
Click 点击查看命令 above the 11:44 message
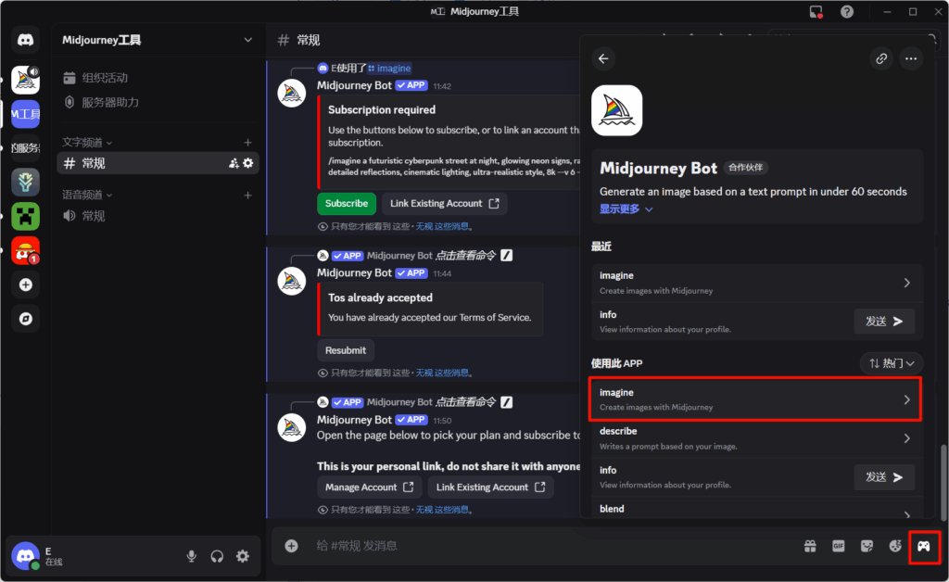(465, 255)
